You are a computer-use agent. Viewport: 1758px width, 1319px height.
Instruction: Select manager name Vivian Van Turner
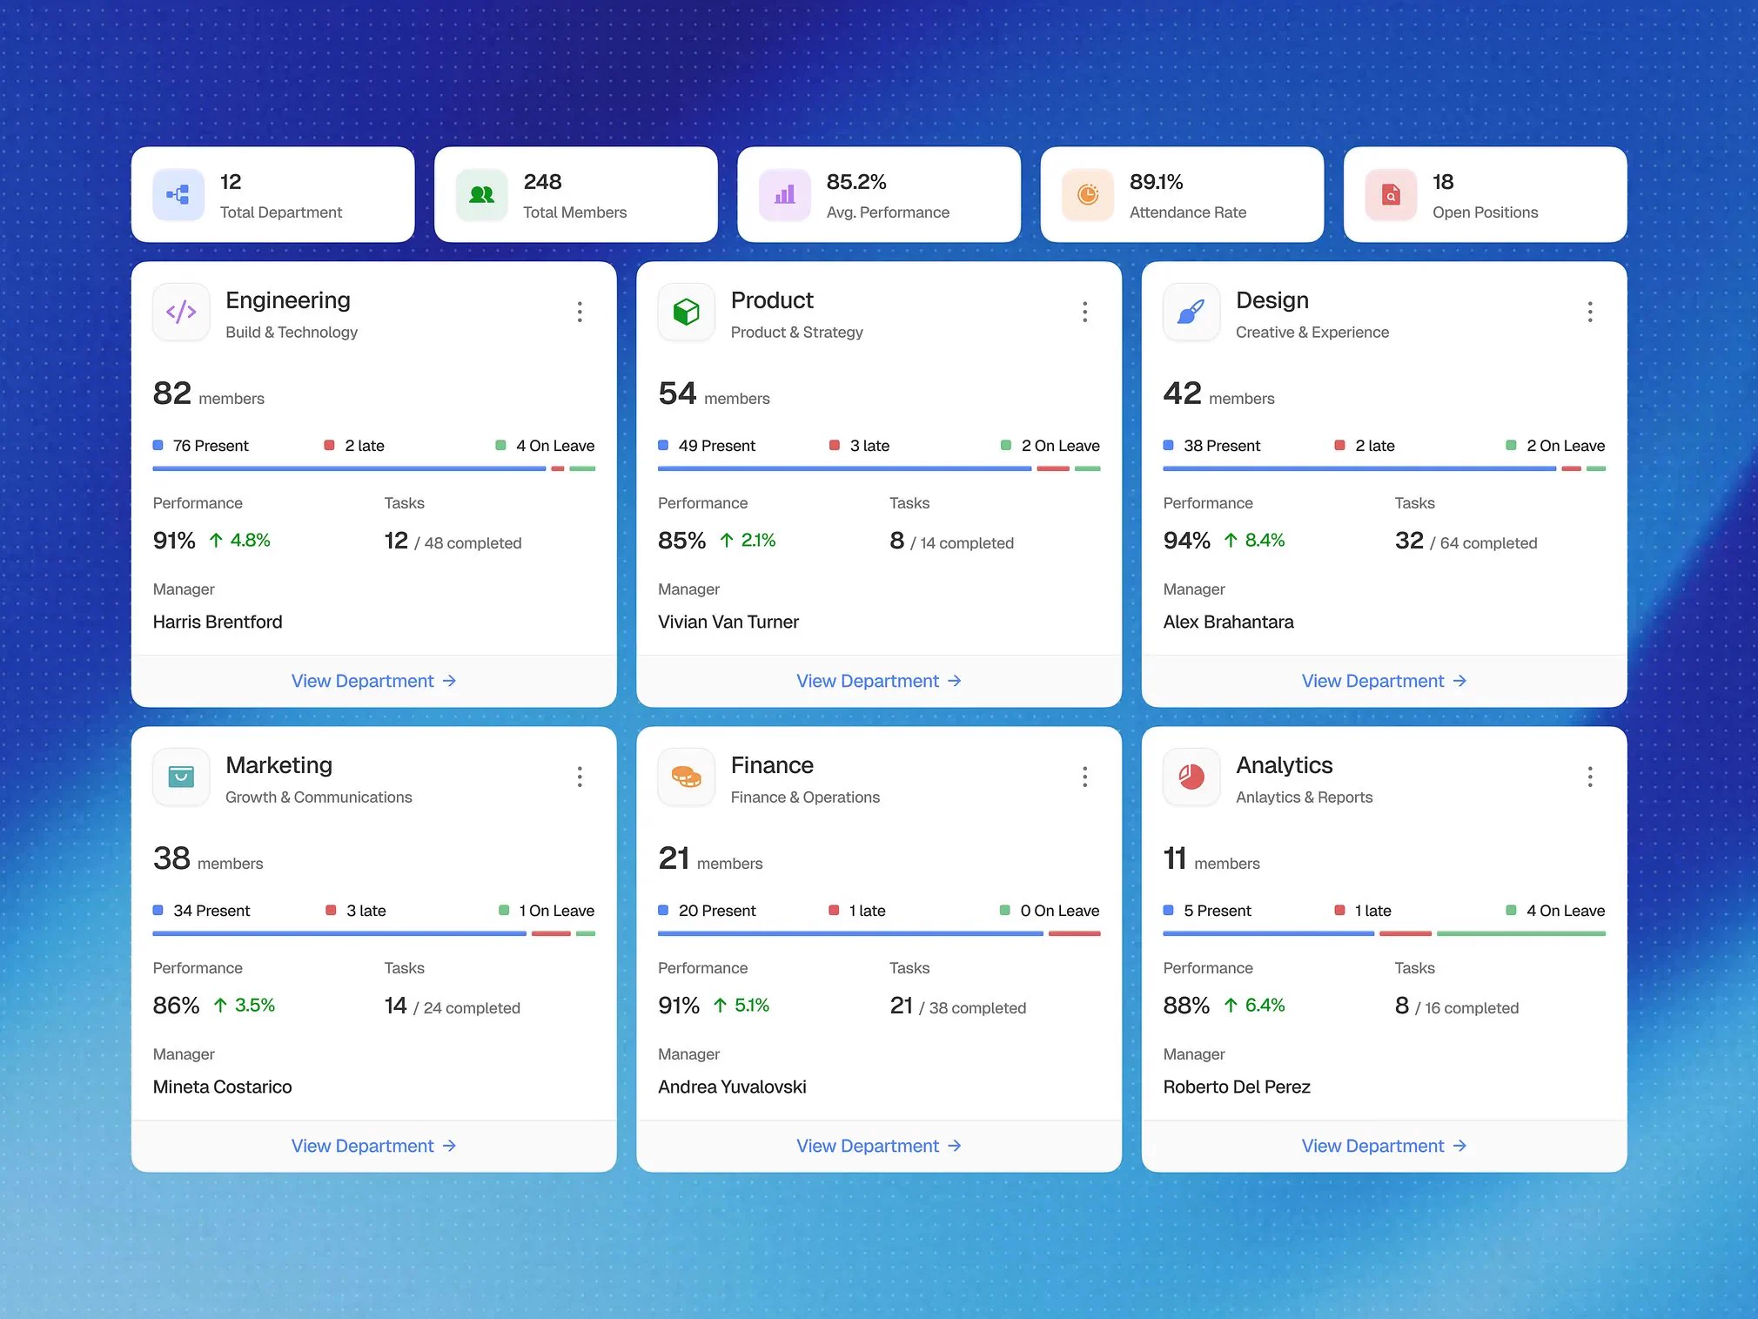[x=728, y=622]
